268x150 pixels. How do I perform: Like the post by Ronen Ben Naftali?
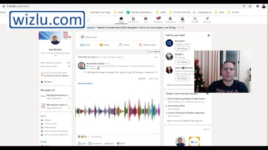pos(82,143)
